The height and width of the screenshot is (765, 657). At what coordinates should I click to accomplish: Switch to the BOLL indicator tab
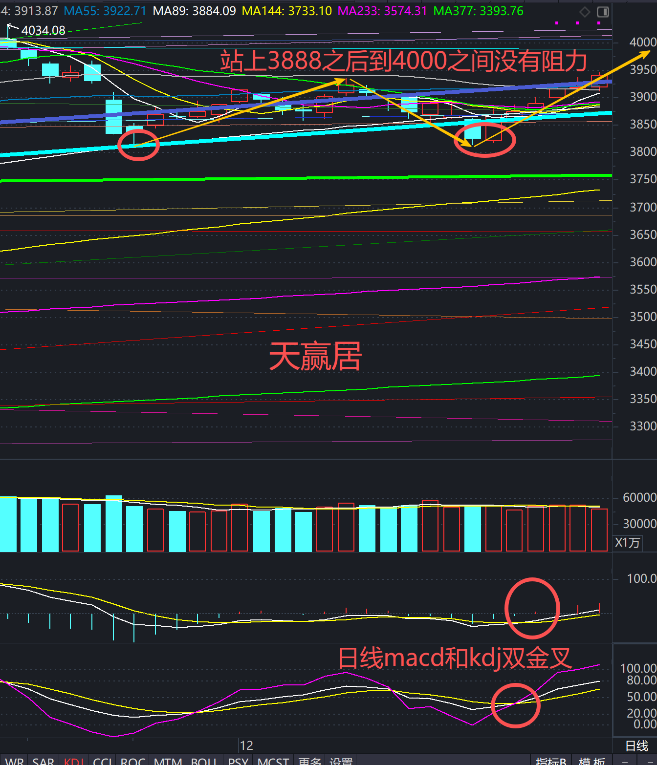pyautogui.click(x=204, y=761)
